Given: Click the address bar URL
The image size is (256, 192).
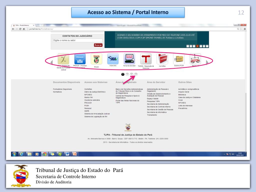Looking at the screenshot, I should [x=41, y=29].
